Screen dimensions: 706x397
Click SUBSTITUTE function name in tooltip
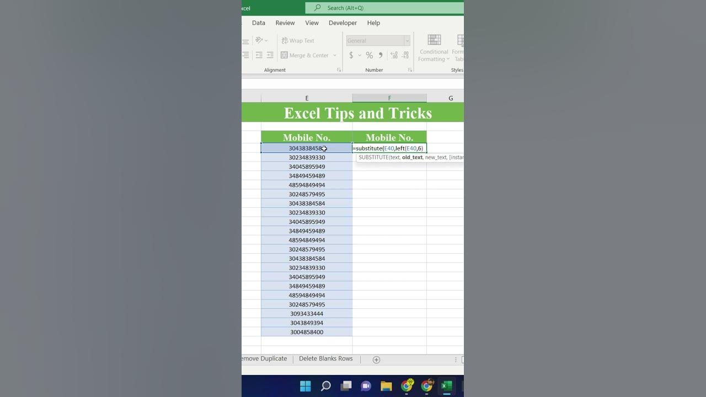pyautogui.click(x=373, y=158)
